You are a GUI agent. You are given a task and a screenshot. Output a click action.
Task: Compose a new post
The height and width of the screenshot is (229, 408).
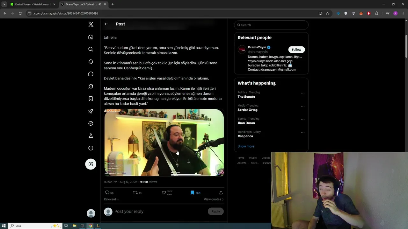click(x=91, y=164)
